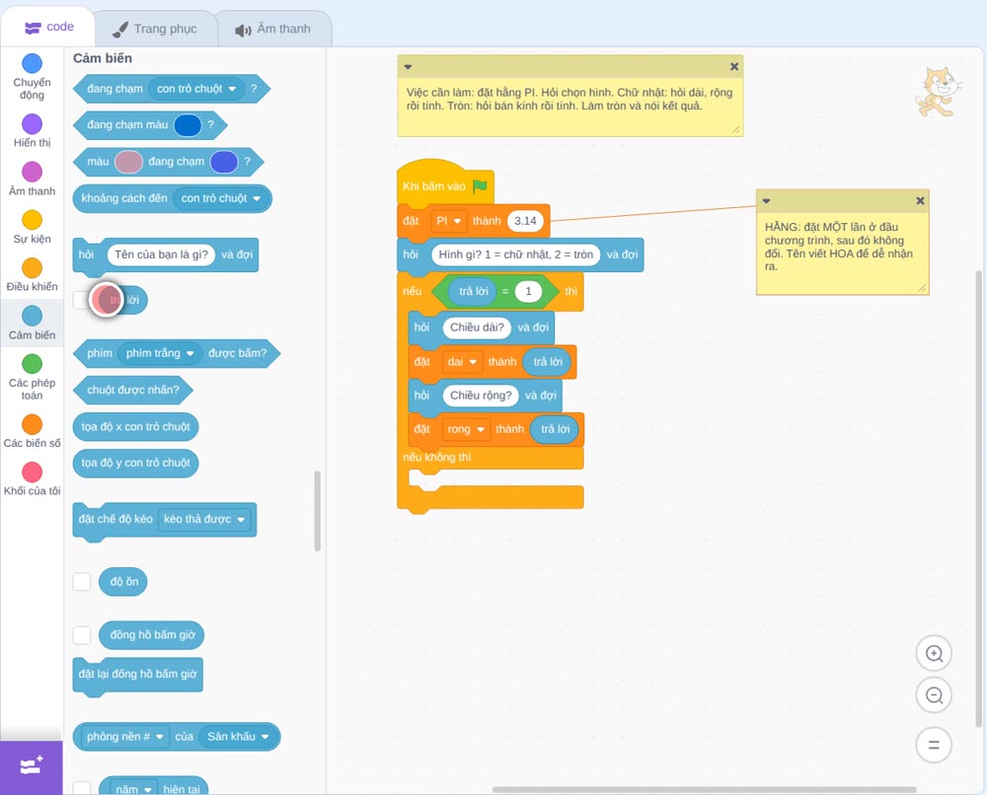The image size is (987, 795).
Task: Tick the đồng hồ bấm giờ checkbox
Action: pyautogui.click(x=82, y=635)
